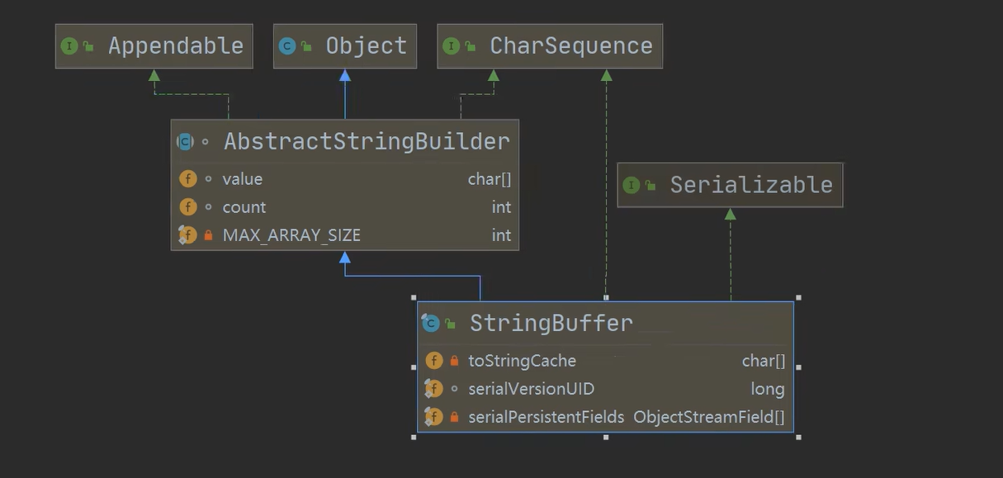Select the count field name
The width and height of the screenshot is (1003, 478).
pos(244,207)
